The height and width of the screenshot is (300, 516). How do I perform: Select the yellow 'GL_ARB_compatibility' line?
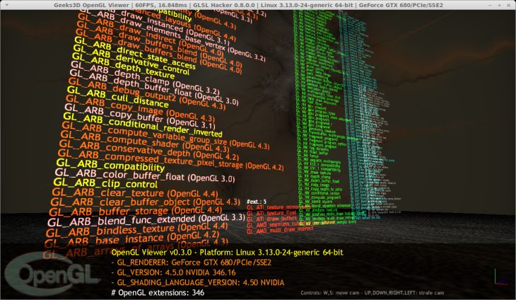(x=110, y=166)
